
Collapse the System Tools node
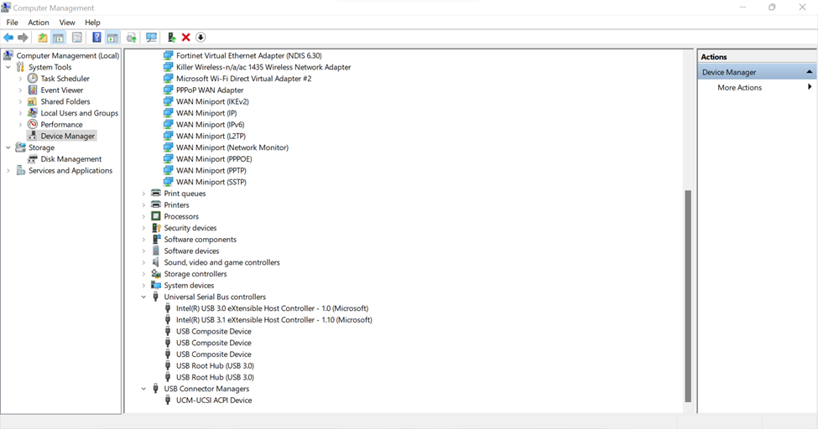click(8, 67)
